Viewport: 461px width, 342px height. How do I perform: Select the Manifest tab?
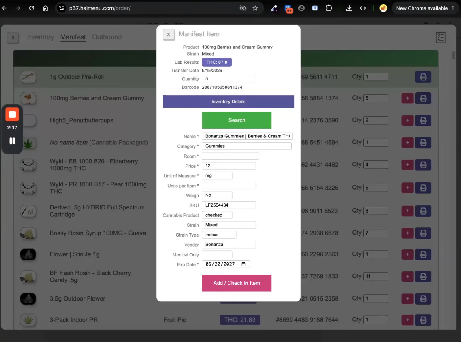click(x=73, y=37)
